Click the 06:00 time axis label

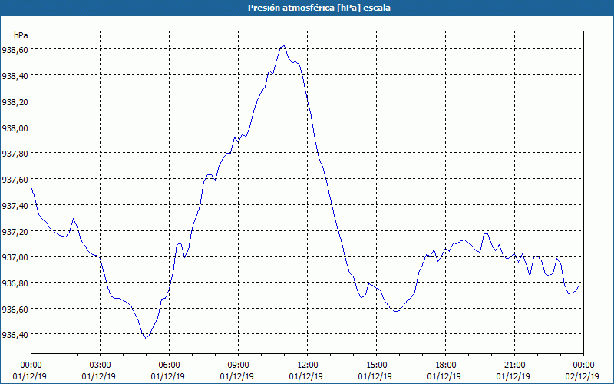(x=169, y=366)
